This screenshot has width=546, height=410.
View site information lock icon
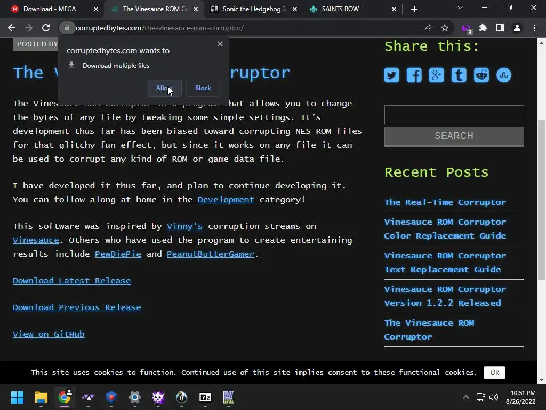(67, 28)
